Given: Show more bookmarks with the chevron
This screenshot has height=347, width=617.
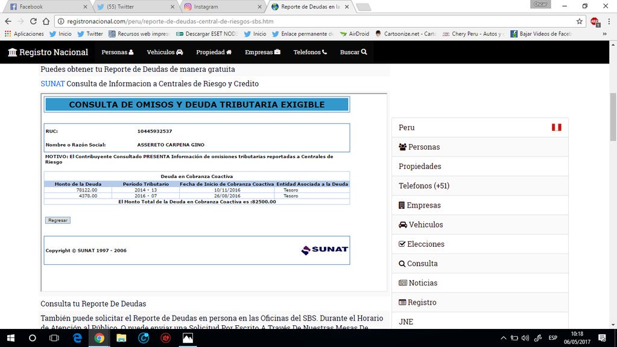Looking at the screenshot, I should point(605,34).
